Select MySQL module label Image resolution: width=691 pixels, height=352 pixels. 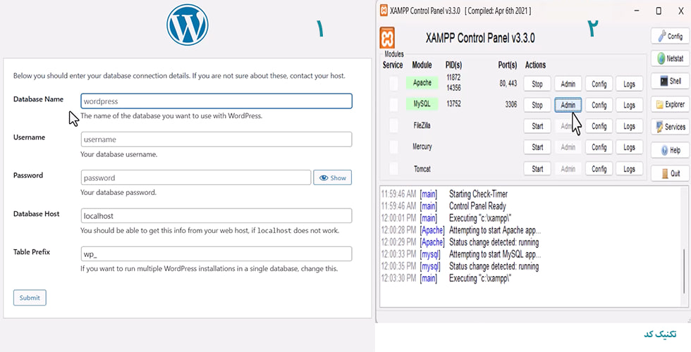[x=422, y=104]
